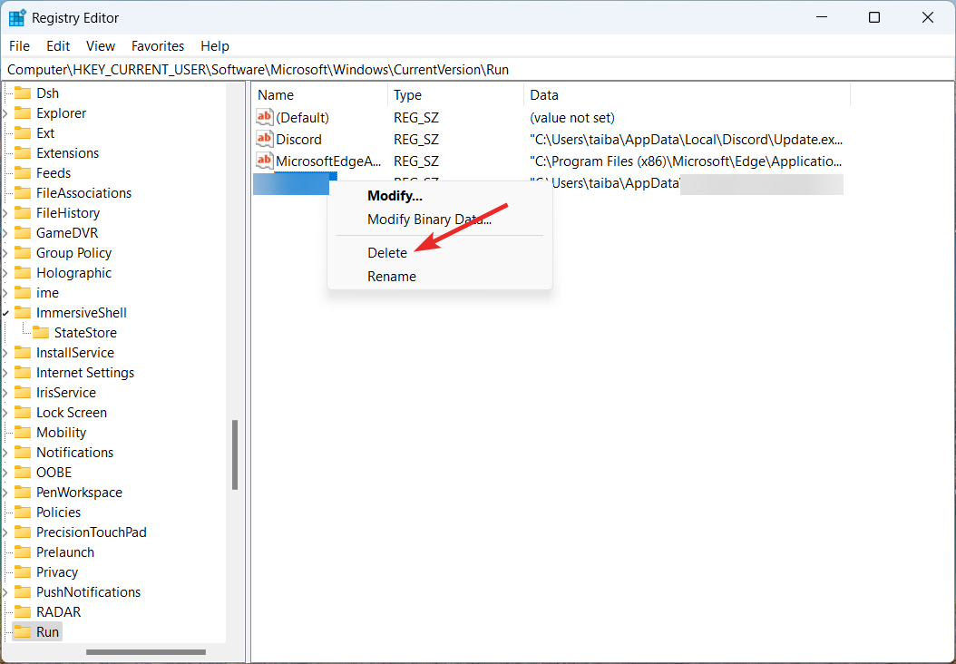Image resolution: width=956 pixels, height=664 pixels.
Task: Expand the Internet Settings tree node
Action: click(x=6, y=372)
